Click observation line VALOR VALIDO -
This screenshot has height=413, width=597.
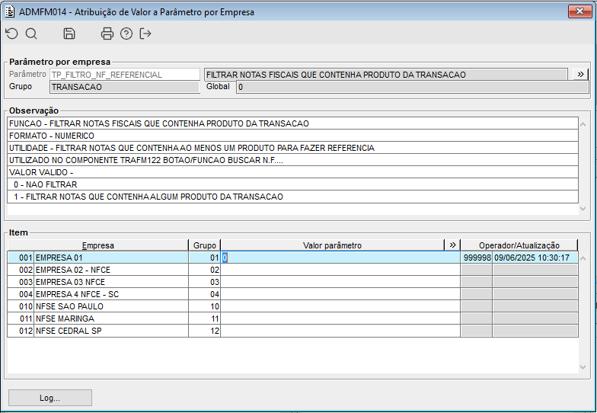292,172
